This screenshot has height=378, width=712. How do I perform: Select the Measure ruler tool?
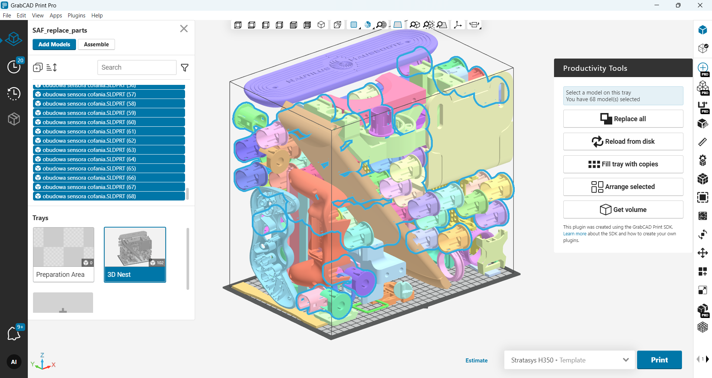pyautogui.click(x=702, y=142)
